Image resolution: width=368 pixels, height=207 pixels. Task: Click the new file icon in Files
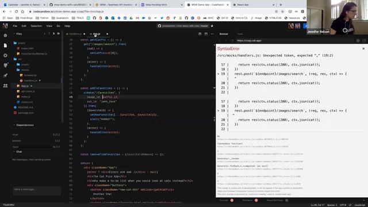pos(53,34)
